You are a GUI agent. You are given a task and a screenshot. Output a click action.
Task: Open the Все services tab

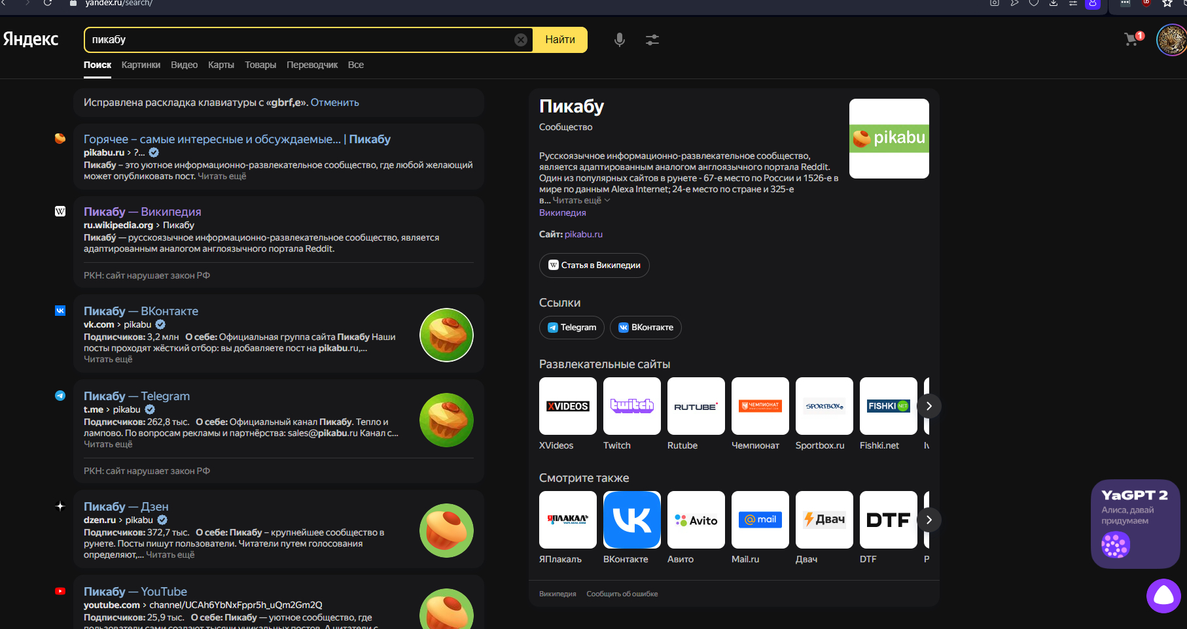[356, 65]
